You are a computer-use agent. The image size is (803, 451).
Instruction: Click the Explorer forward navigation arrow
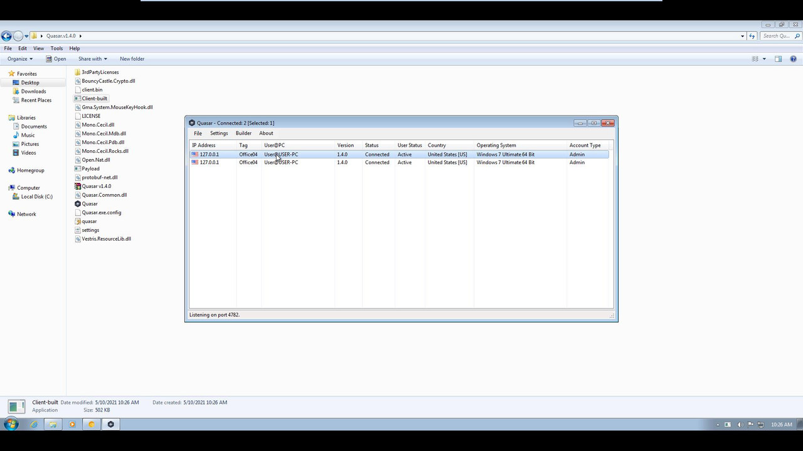coord(18,36)
